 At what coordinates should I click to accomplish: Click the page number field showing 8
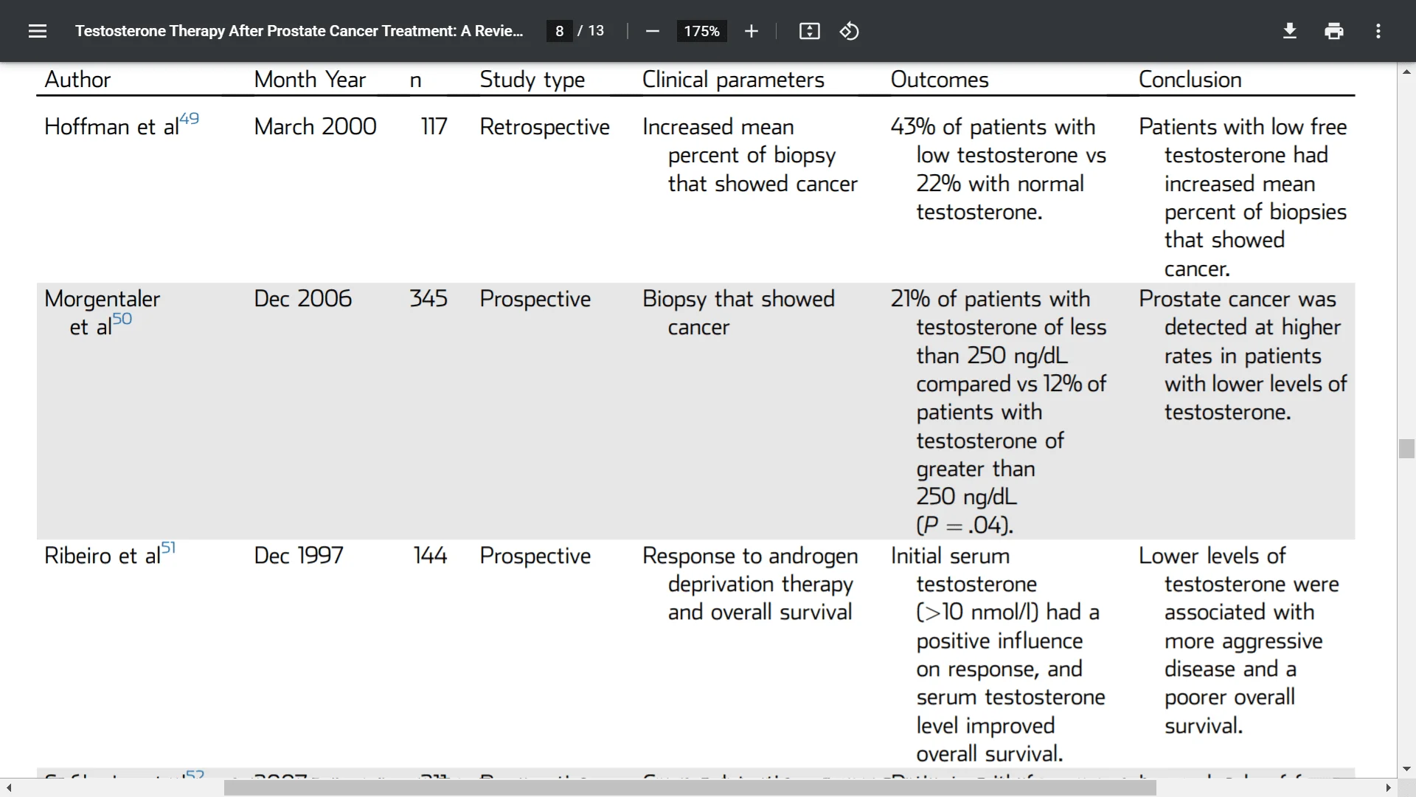click(x=560, y=31)
